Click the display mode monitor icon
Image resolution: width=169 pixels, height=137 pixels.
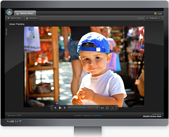(107, 108)
